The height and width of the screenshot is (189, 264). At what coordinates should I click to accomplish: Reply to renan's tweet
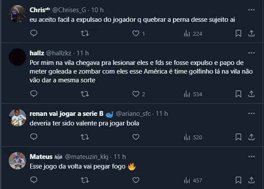pos(34,137)
